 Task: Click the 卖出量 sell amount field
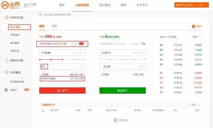tap(122, 67)
